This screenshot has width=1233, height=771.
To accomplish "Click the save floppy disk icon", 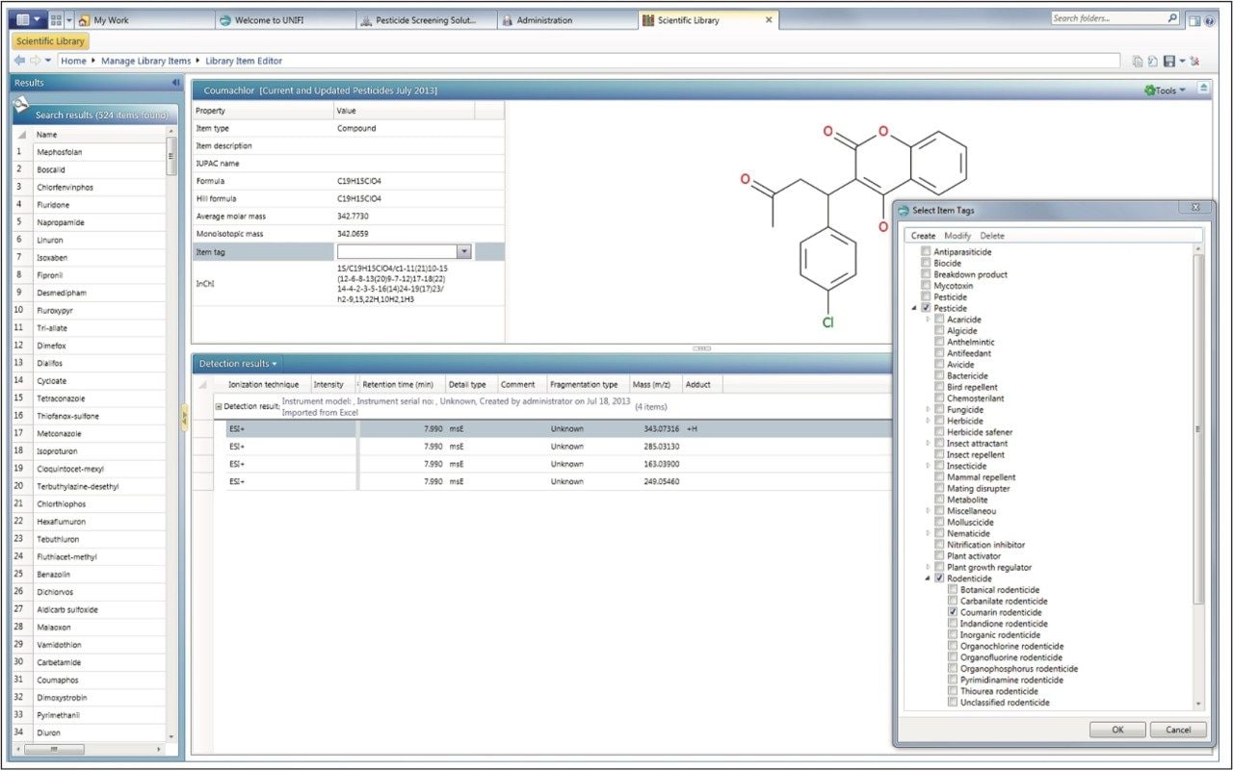I will [1168, 62].
